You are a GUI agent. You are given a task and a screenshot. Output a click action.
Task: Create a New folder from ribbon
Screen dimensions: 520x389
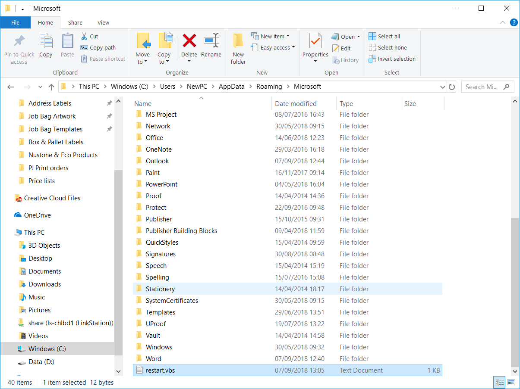tap(238, 48)
